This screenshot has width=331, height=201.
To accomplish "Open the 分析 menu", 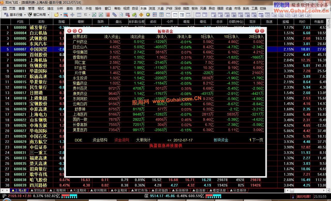I will 60,8.
